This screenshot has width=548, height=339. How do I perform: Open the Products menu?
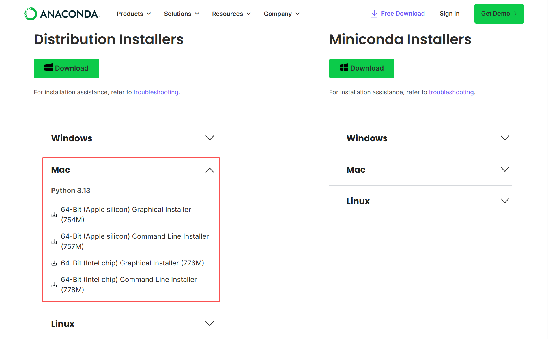point(134,14)
